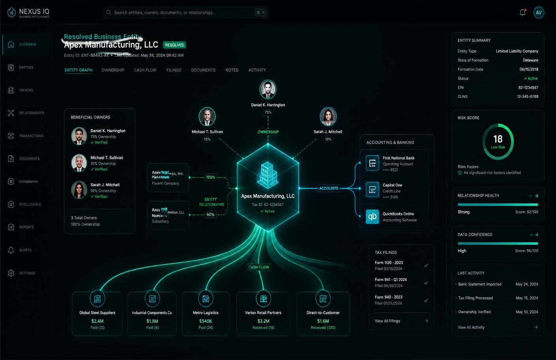Click the Metro Logistics icon

[206, 299]
